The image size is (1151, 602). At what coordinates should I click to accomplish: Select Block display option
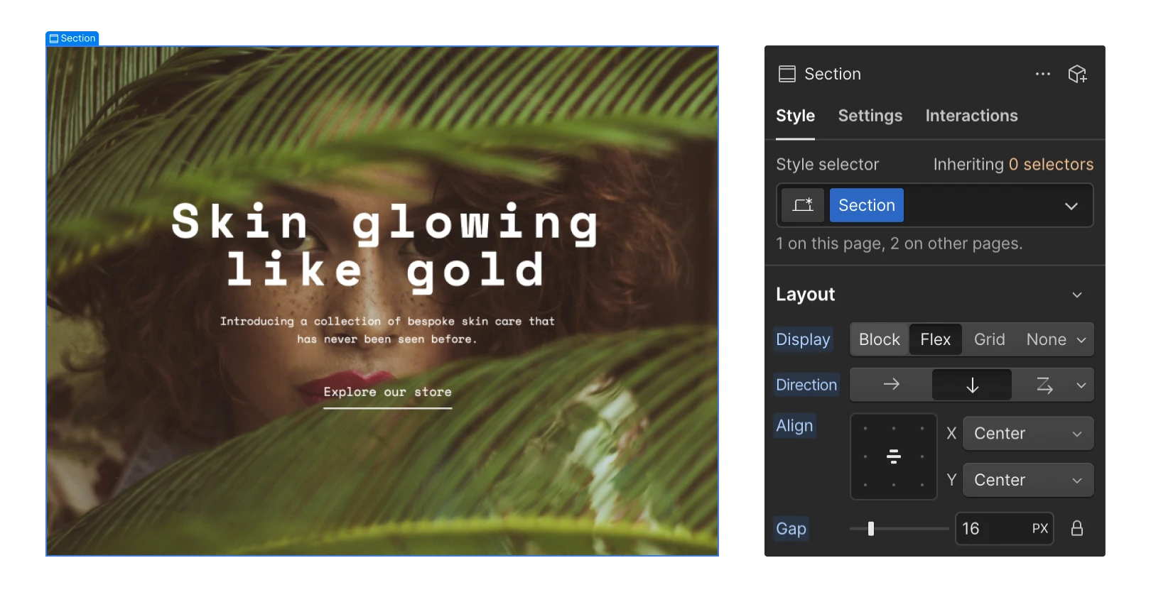879,339
